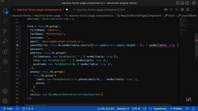Screen dimensions: 198x111
Task: Toggle secondary sidebar layout icon in title bar
Action: click(187, 3)
